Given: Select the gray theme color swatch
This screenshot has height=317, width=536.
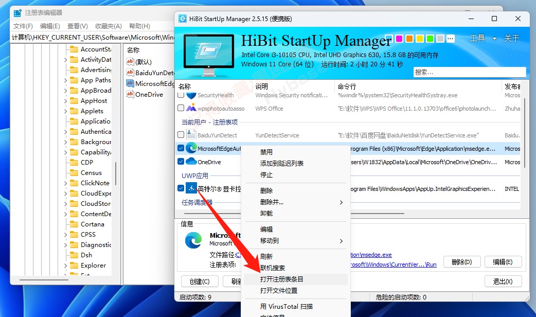Looking at the screenshot, I should click(440, 38).
